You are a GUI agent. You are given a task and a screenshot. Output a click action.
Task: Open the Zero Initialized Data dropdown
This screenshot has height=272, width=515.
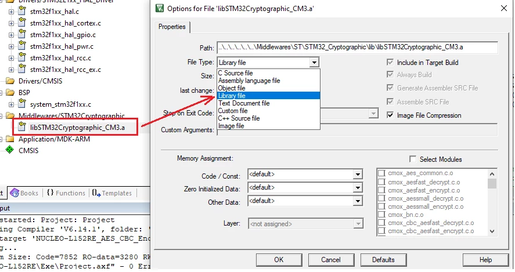358,188
